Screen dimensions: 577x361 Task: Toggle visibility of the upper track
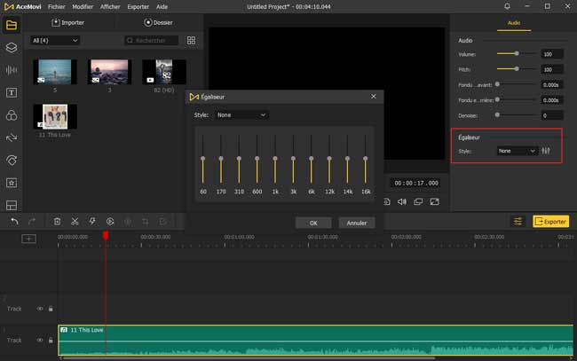[x=40, y=309]
